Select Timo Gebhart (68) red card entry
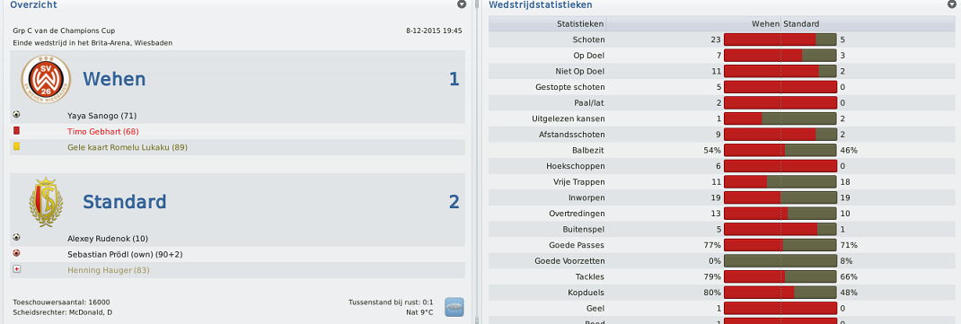The height and width of the screenshot is (324, 961). click(x=103, y=131)
